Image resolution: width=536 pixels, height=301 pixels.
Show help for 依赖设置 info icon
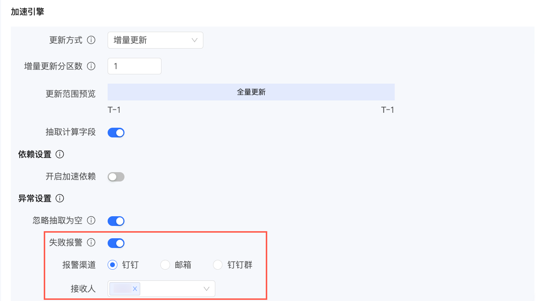pyautogui.click(x=60, y=154)
